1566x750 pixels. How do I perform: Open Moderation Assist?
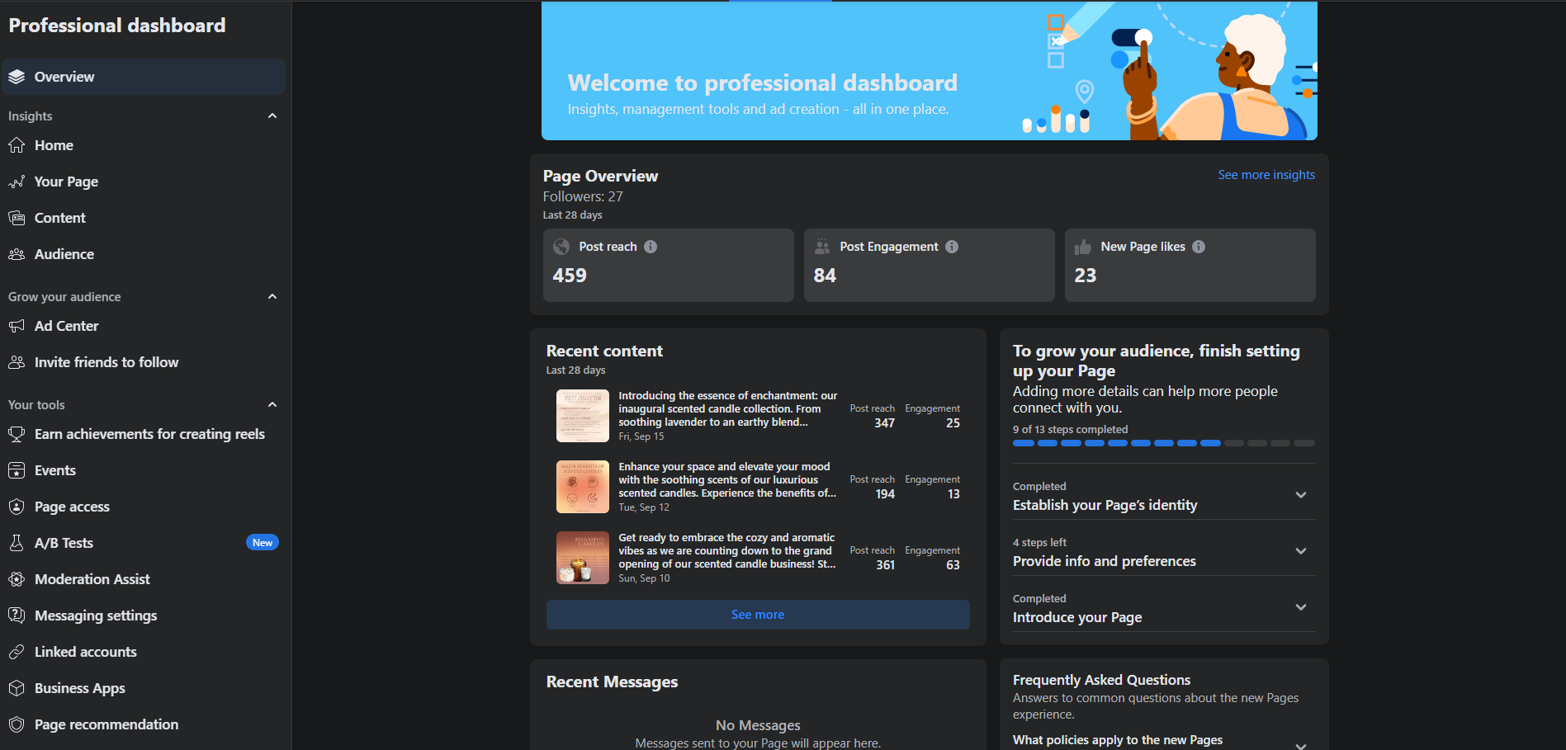click(144, 579)
